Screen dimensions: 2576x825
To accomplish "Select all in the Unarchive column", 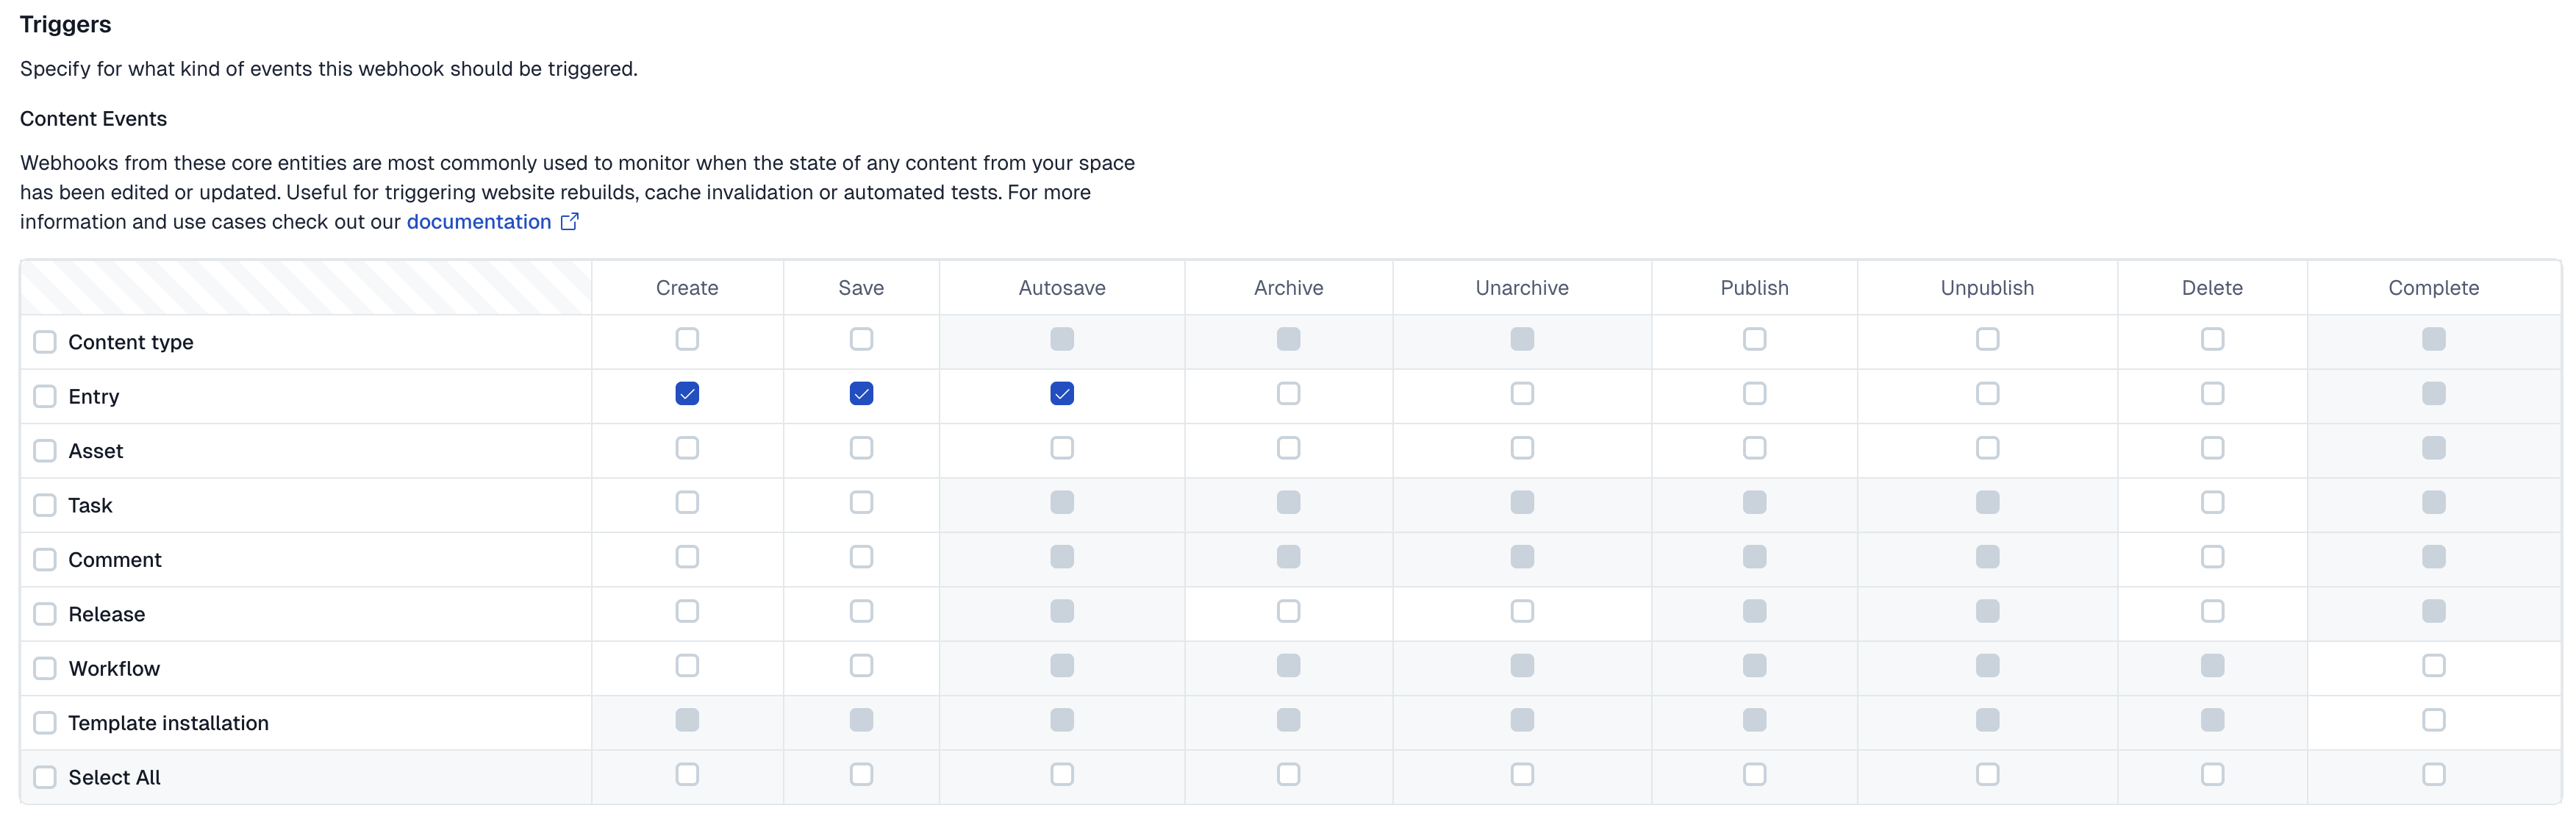I will pos(1522,774).
